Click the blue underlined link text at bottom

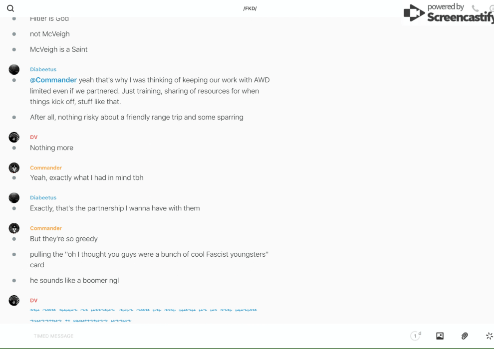(x=143, y=310)
